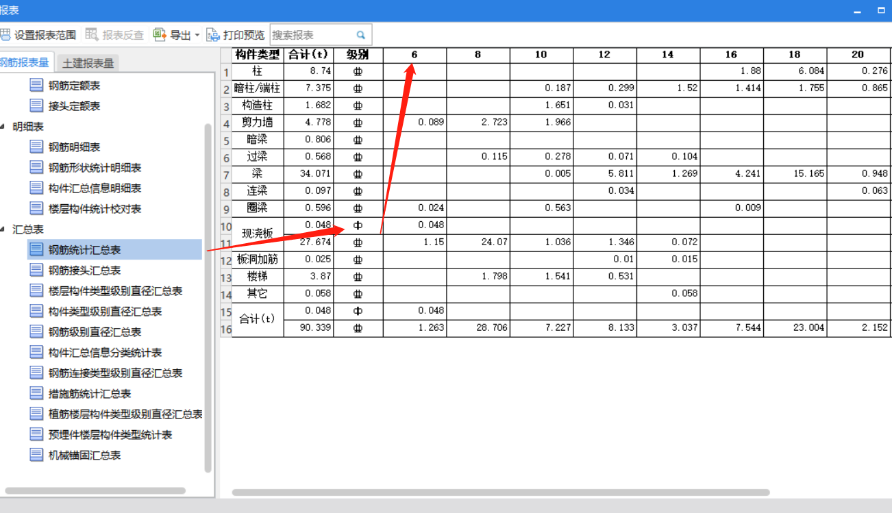Click the 导出 export icon

click(x=160, y=35)
